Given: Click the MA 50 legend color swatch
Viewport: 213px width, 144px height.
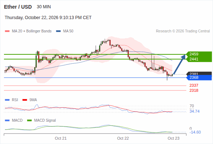Looking at the screenshot, I should [x=58, y=31].
